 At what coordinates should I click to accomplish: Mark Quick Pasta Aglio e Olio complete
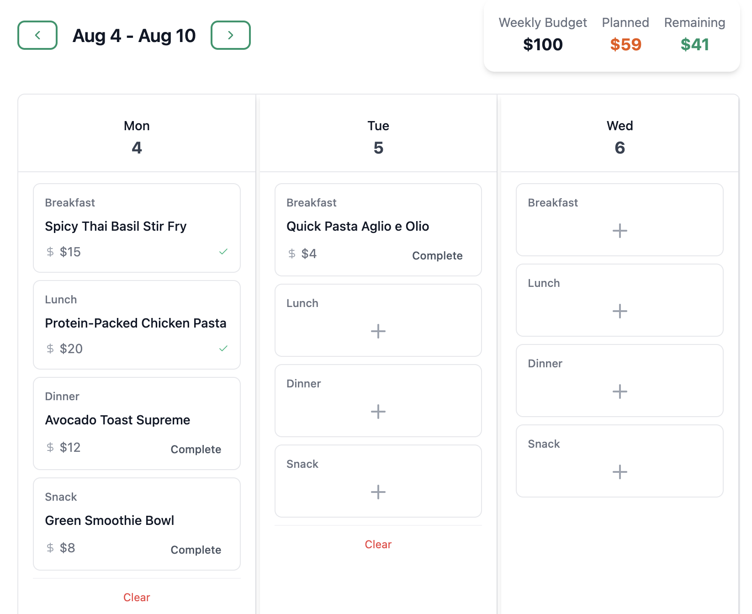pos(437,255)
